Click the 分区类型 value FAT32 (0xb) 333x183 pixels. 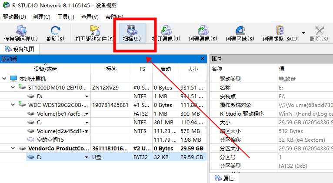[x=293, y=166]
